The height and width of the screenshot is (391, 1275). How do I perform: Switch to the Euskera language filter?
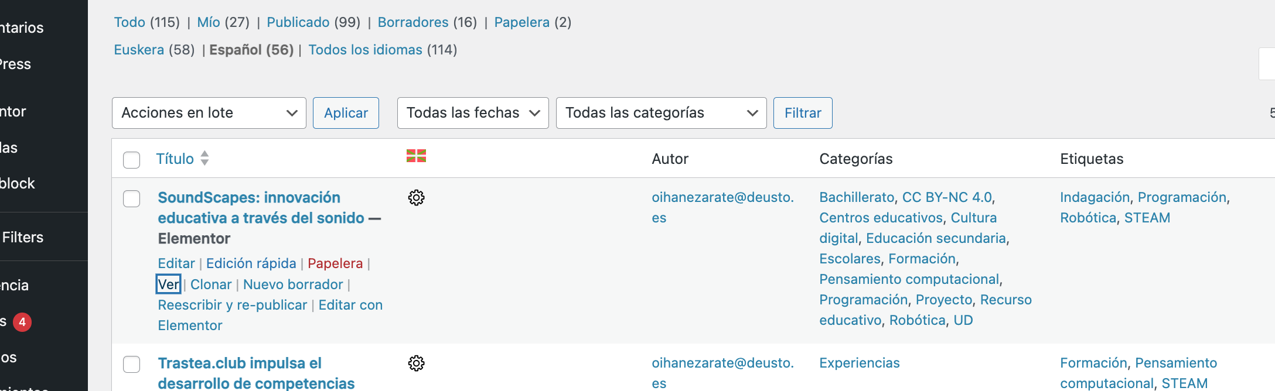click(x=139, y=50)
